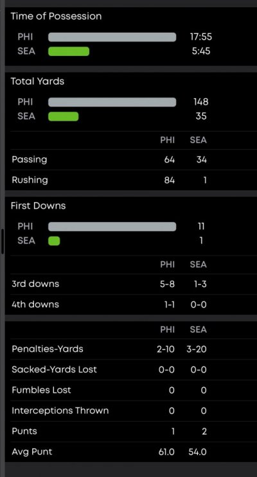Screen dimensions: 257x477
Task: Click the Rushing stats row label
Action: (30, 180)
